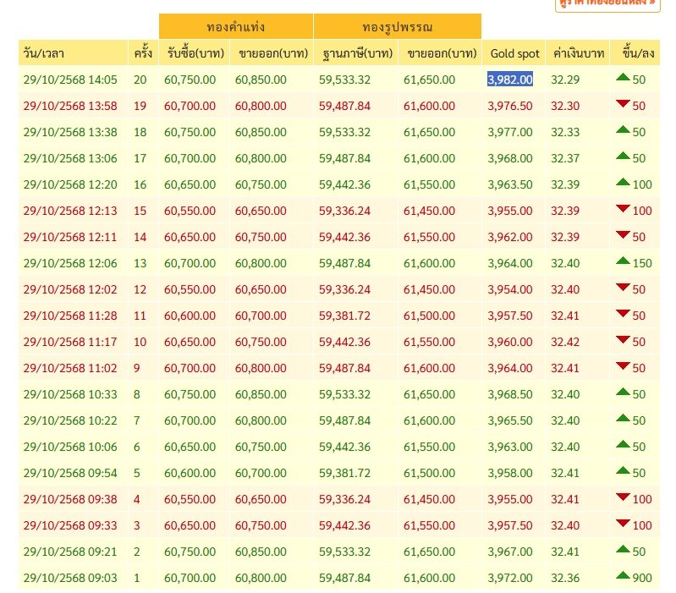Click the red down arrow in row 19
The width and height of the screenshot is (676, 593).
pos(623,103)
